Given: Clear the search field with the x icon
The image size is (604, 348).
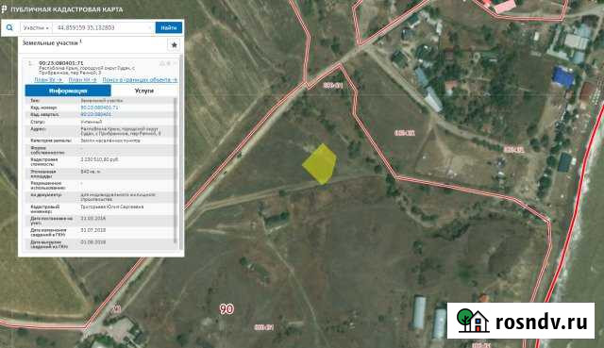Looking at the screenshot, I should pyautogui.click(x=151, y=27).
